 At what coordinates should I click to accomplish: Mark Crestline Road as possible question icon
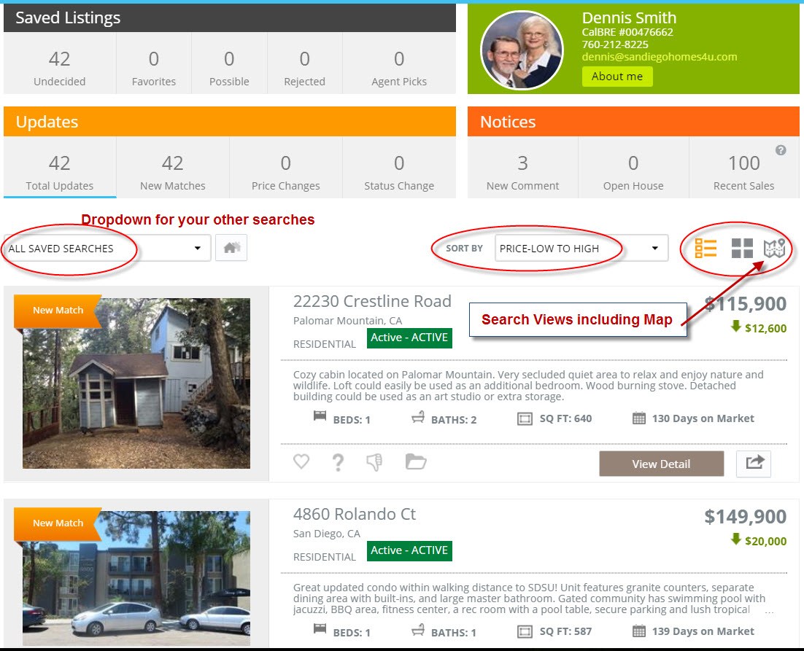click(338, 462)
